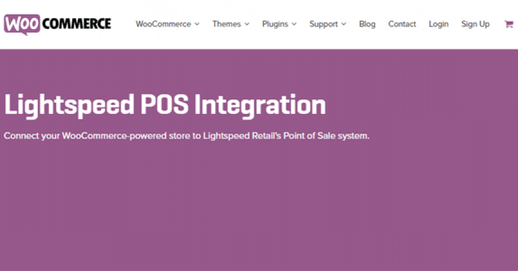The image size is (518, 271).
Task: Click the Sign Up link
Action: [475, 24]
